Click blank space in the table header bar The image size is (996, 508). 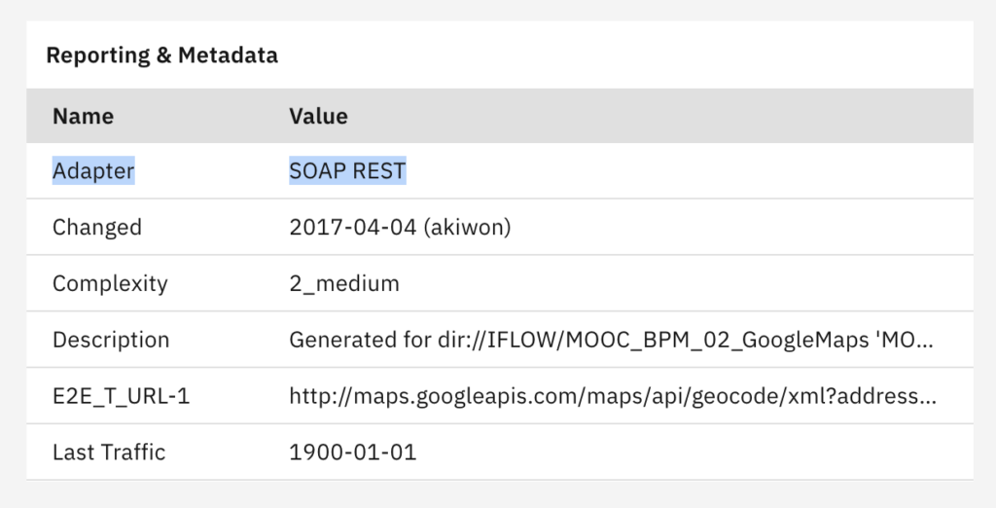tap(660, 117)
